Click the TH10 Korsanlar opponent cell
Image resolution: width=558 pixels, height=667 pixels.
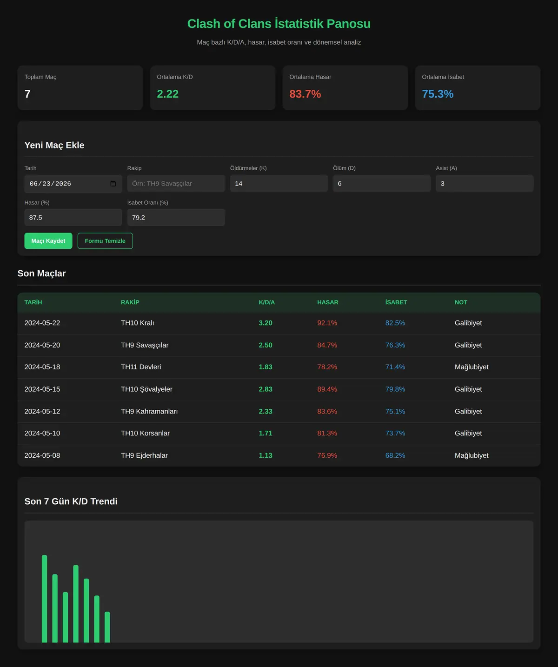(145, 433)
